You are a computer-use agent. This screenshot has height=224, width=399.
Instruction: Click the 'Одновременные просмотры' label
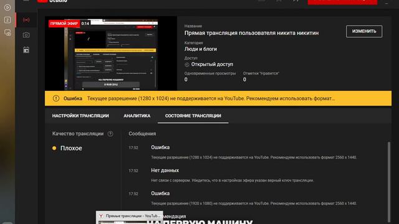click(210, 73)
